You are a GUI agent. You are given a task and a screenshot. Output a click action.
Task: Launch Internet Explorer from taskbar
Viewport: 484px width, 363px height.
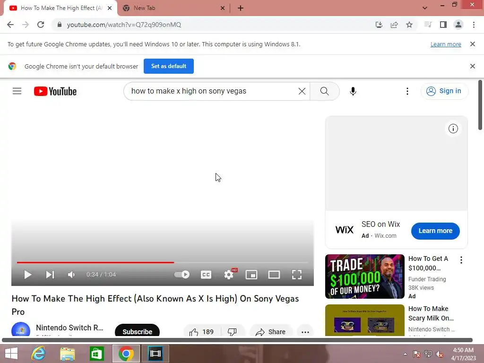39,354
